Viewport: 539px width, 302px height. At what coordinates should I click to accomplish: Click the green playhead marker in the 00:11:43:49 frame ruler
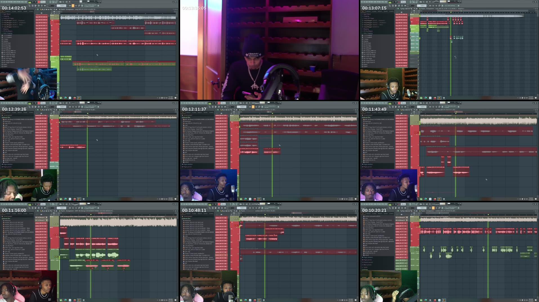click(x=456, y=113)
